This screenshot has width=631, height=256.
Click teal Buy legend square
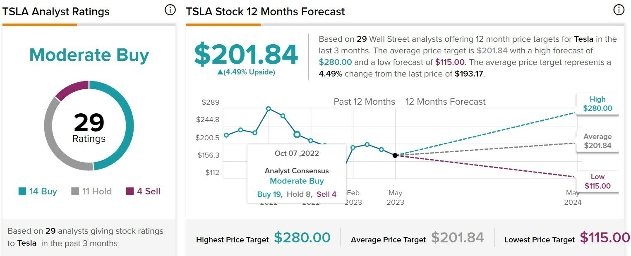tap(22, 191)
